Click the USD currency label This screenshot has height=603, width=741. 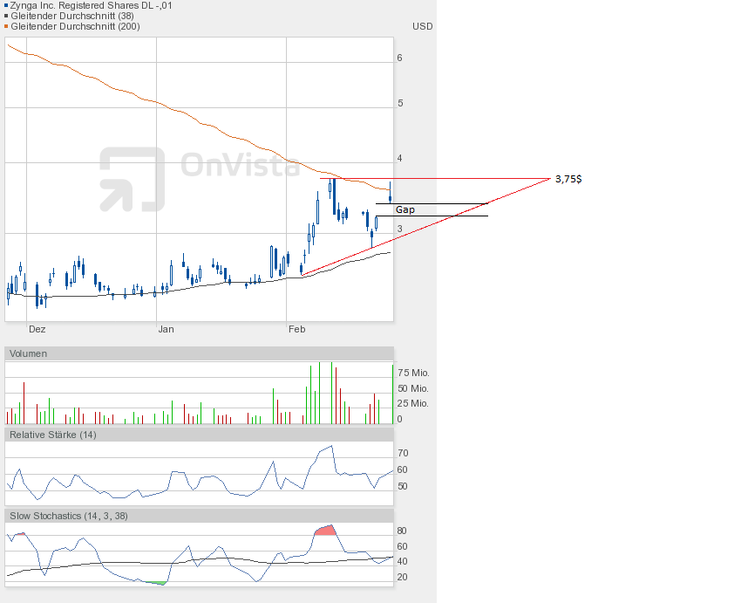[x=422, y=26]
